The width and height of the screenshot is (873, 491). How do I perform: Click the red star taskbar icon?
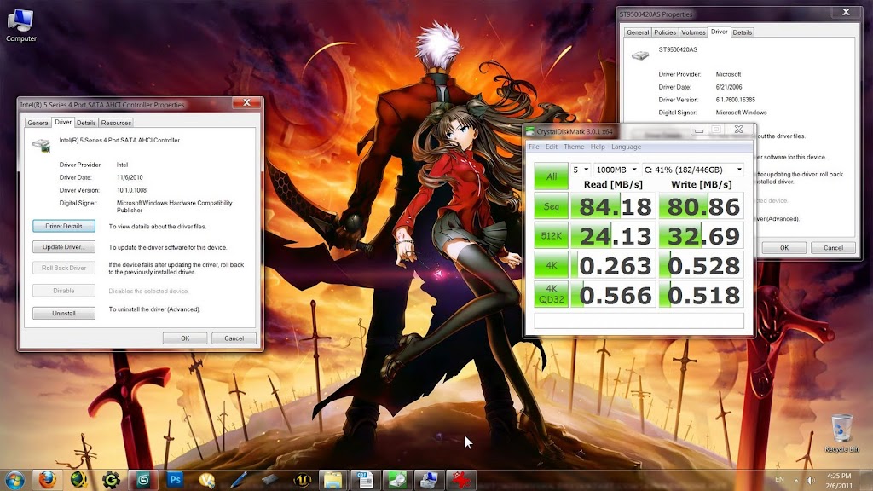pyautogui.click(x=461, y=479)
